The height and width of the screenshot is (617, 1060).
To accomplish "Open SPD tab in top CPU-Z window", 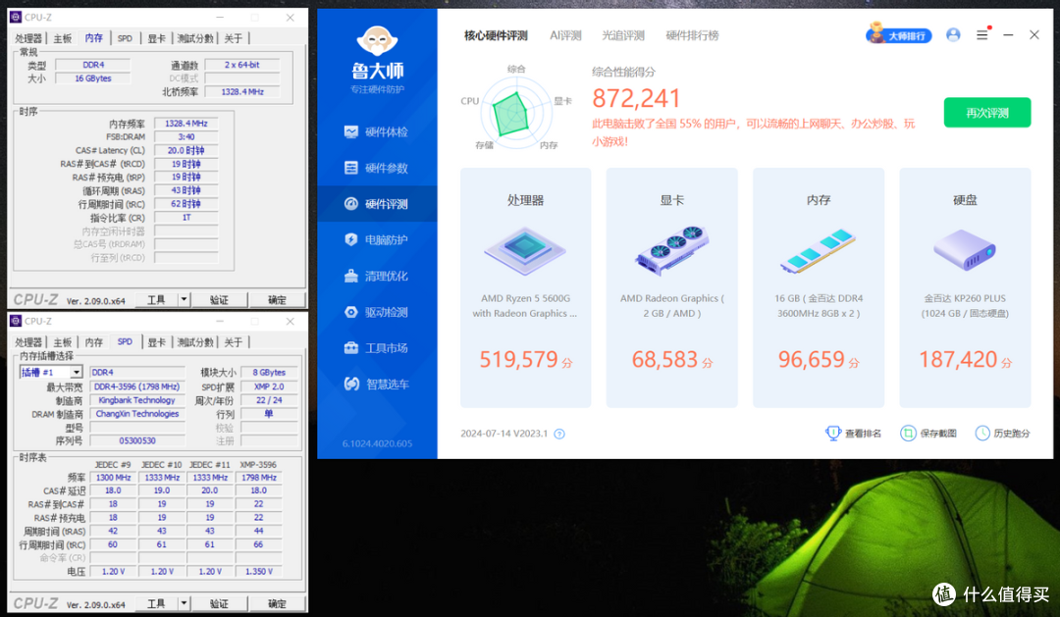I will 125,38.
